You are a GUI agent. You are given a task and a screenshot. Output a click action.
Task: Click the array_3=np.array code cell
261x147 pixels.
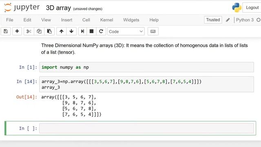146,85
